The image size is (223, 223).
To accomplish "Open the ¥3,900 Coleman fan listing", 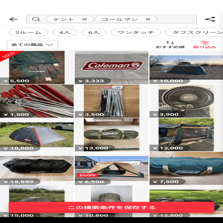I will pyautogui.click(x=186, y=101).
